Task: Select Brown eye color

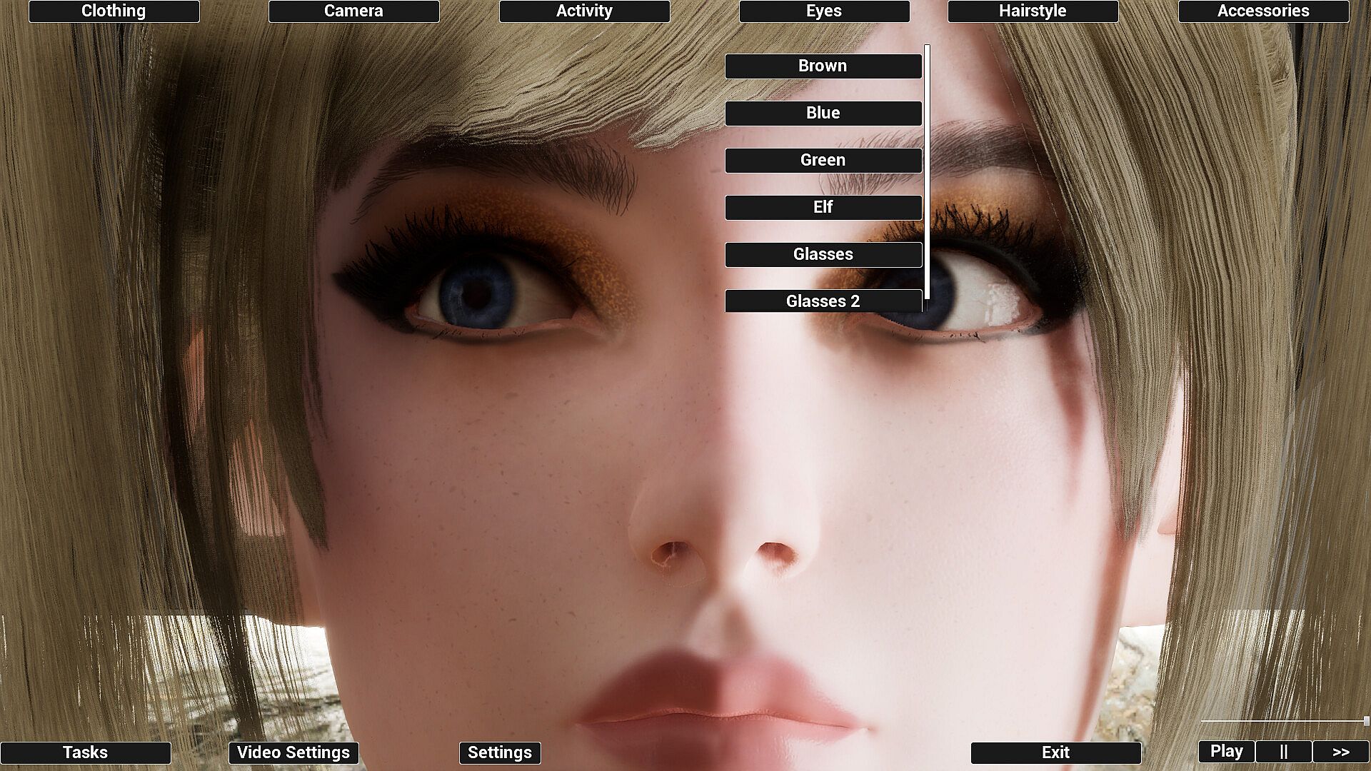Action: coord(823,66)
